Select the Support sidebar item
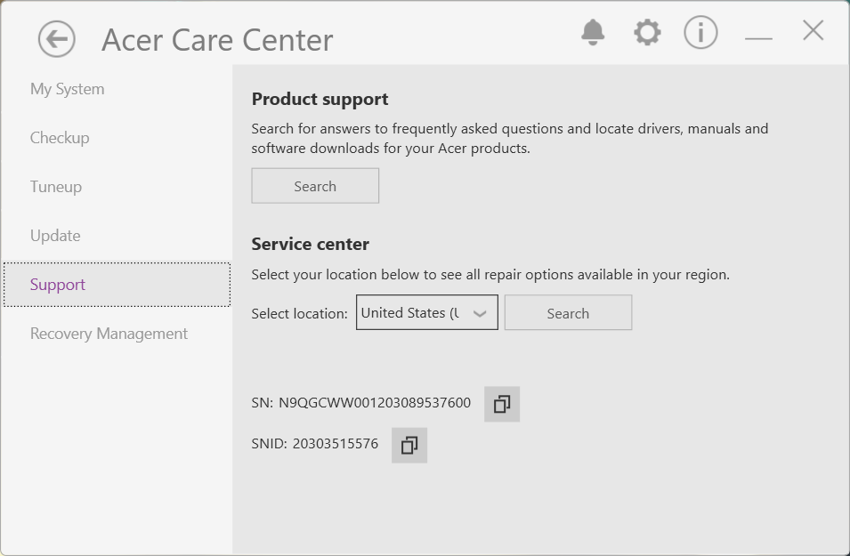 (x=58, y=285)
